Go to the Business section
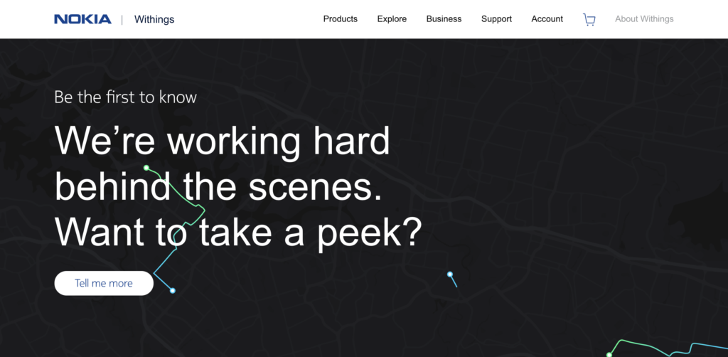The height and width of the screenshot is (357, 728). 444,19
